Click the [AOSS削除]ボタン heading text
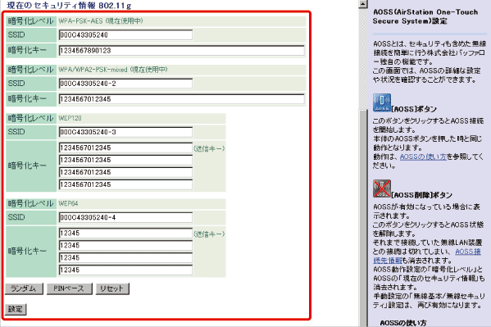The height and width of the screenshot is (327, 491). tap(422, 195)
